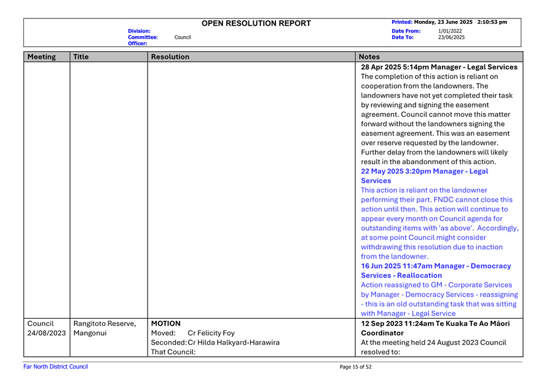This screenshot has width=544, height=385.
Task: Select blue heading '22 May 2025 3:20pm Manager - Legal'
Action: (424, 171)
